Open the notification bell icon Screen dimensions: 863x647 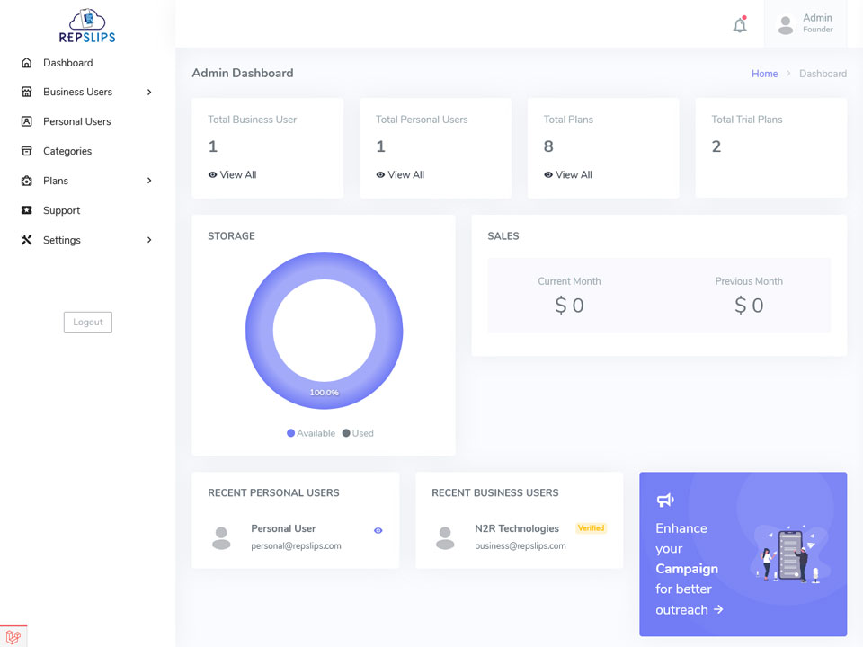tap(740, 25)
